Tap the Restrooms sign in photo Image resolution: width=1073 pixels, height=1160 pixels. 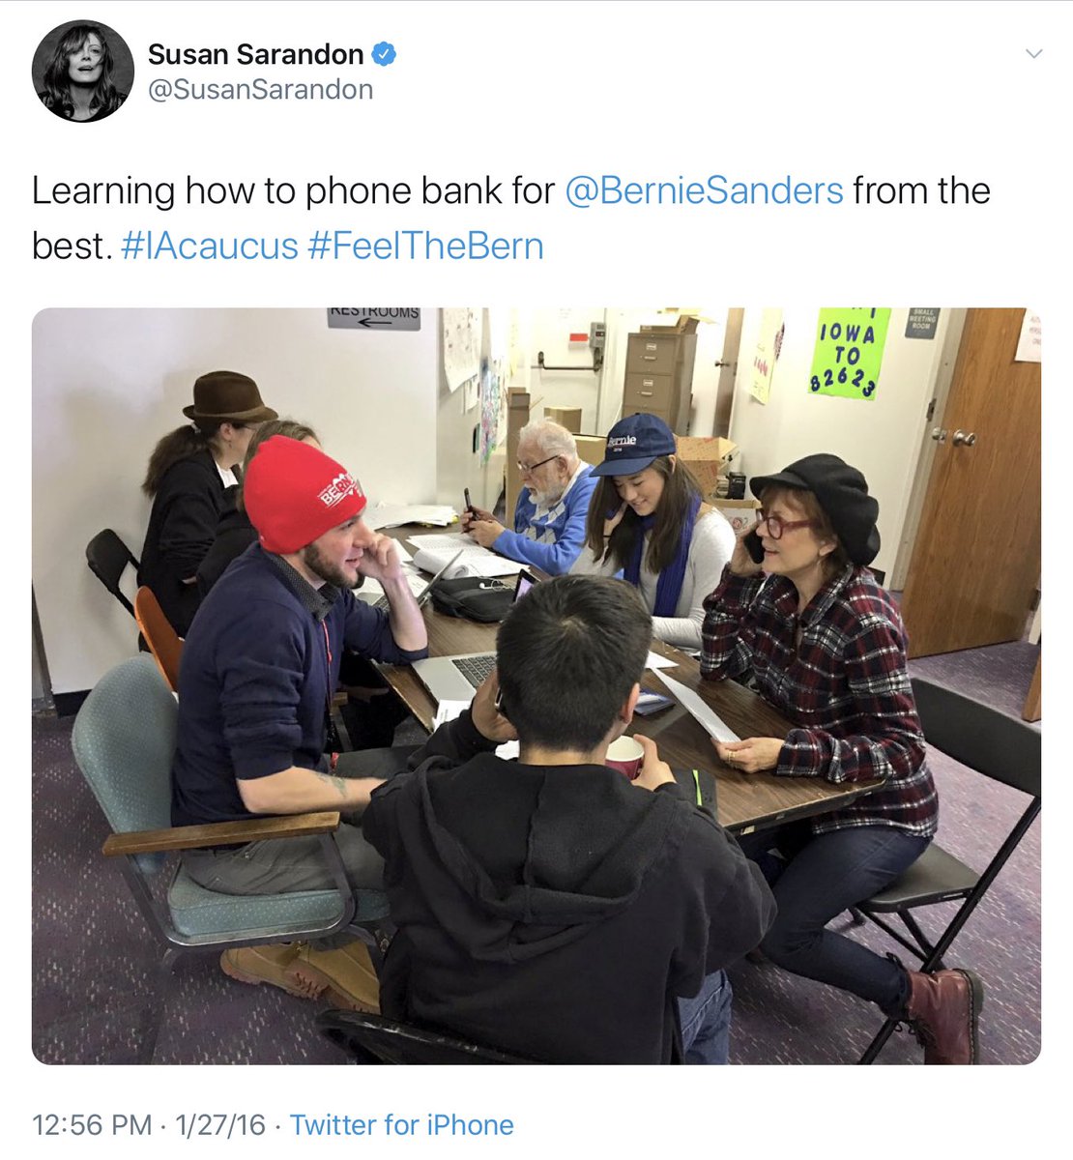(374, 318)
